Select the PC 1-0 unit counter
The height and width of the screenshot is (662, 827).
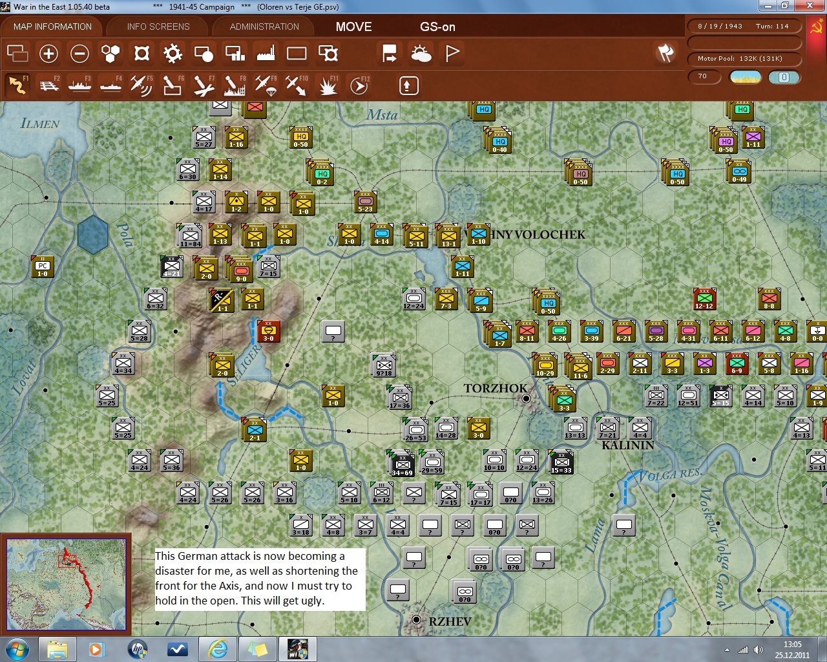42,267
